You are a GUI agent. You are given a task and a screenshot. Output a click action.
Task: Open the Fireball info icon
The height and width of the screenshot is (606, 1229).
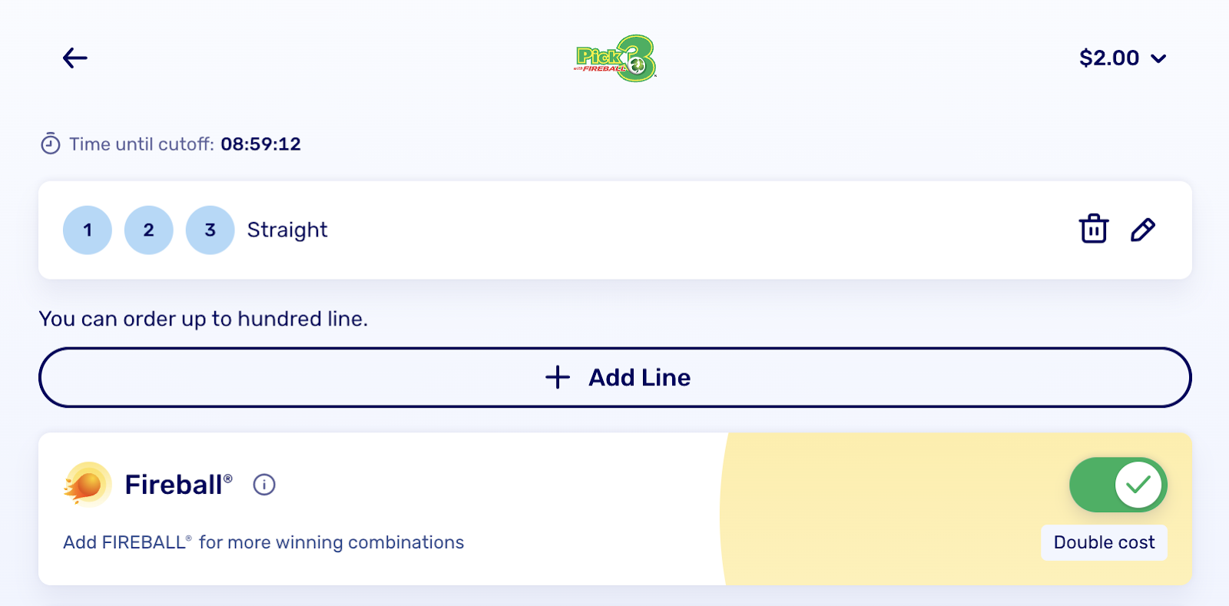pos(264,485)
